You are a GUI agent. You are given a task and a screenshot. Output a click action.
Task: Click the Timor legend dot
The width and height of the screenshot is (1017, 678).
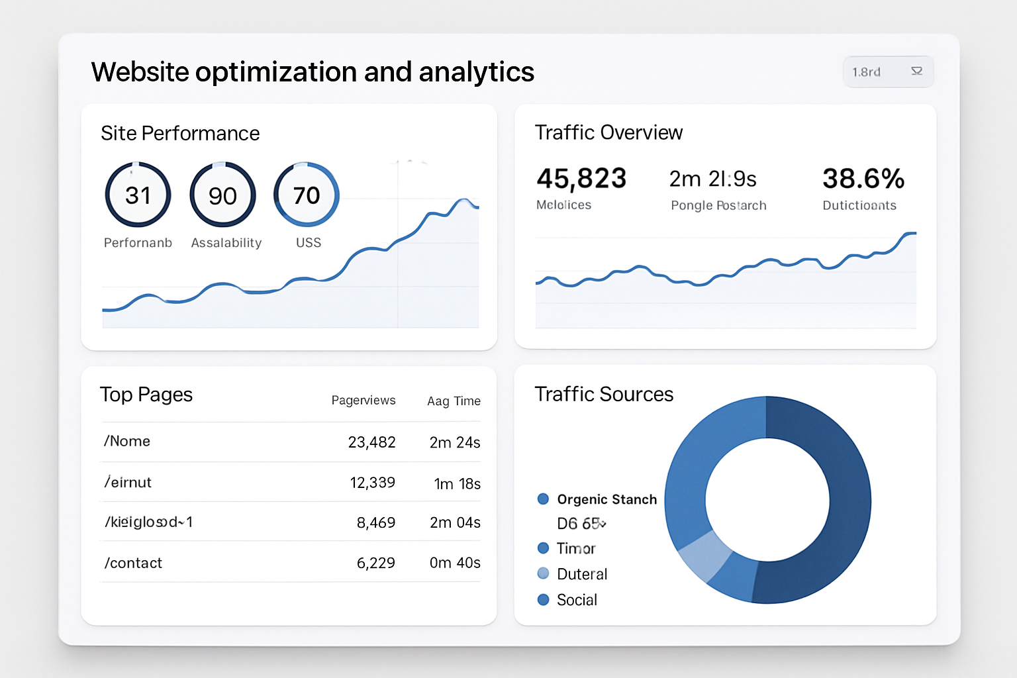click(x=543, y=548)
